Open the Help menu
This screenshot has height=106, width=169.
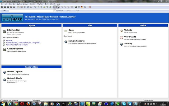(x=58, y=4)
